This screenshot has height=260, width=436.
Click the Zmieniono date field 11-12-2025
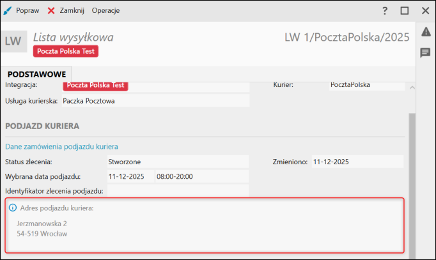[357, 162]
